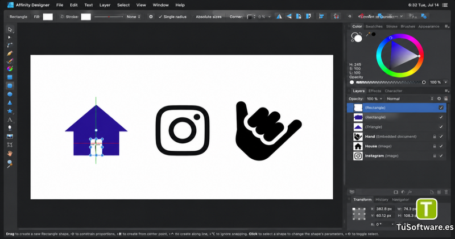This screenshot has height=239, width=455.
Task: Hide the selected top Rectangle layer
Action: tap(441, 108)
